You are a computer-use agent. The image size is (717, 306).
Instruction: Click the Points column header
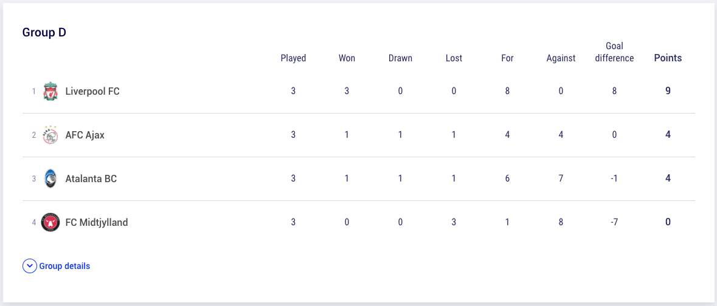(668, 58)
